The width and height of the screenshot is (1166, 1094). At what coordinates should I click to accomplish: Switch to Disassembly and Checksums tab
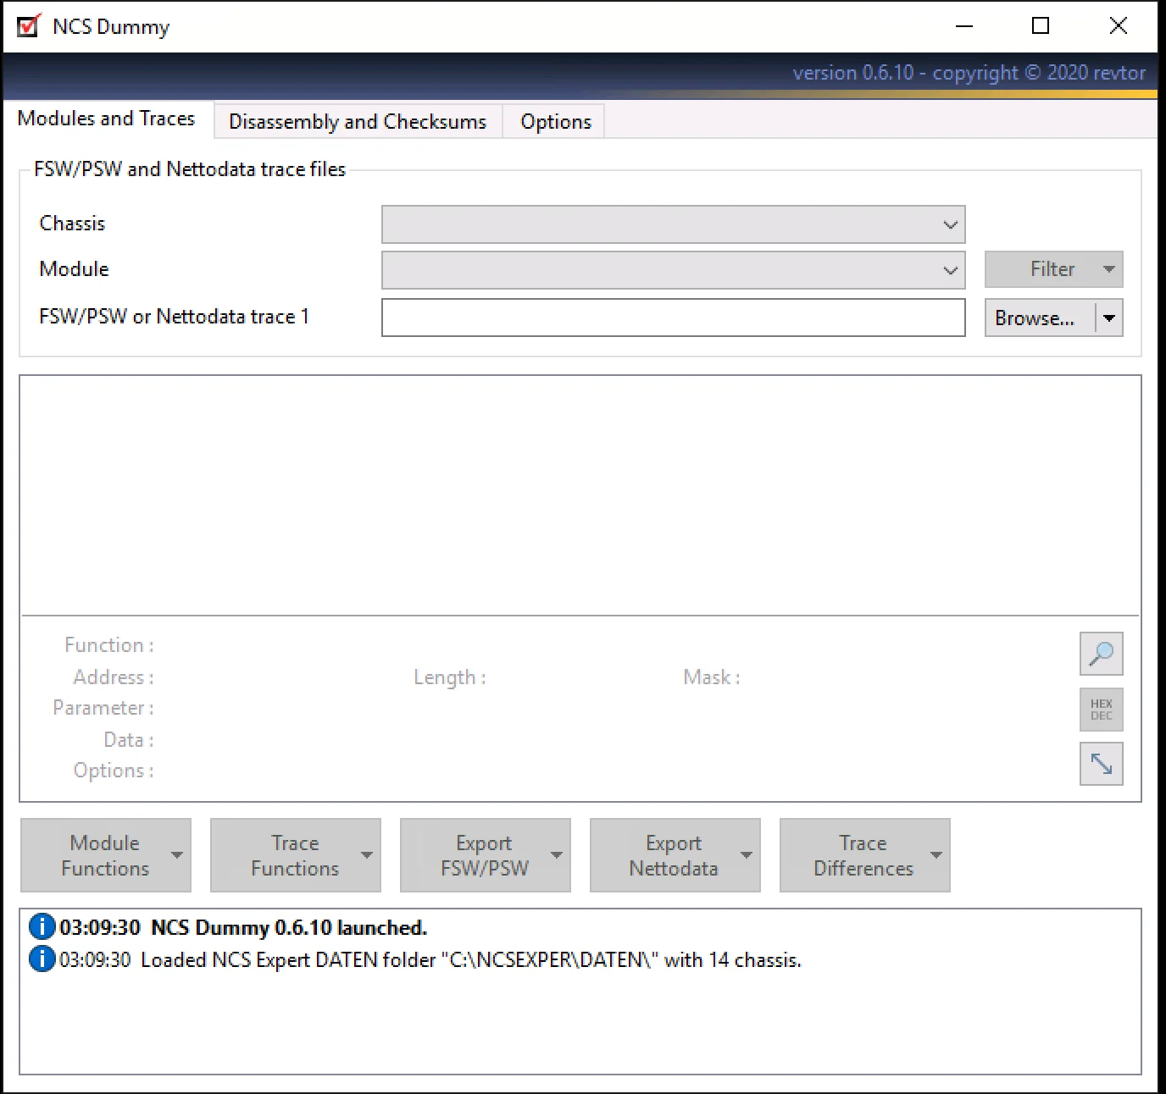(358, 122)
